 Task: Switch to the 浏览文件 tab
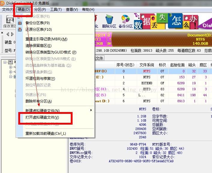[x=99, y=58]
